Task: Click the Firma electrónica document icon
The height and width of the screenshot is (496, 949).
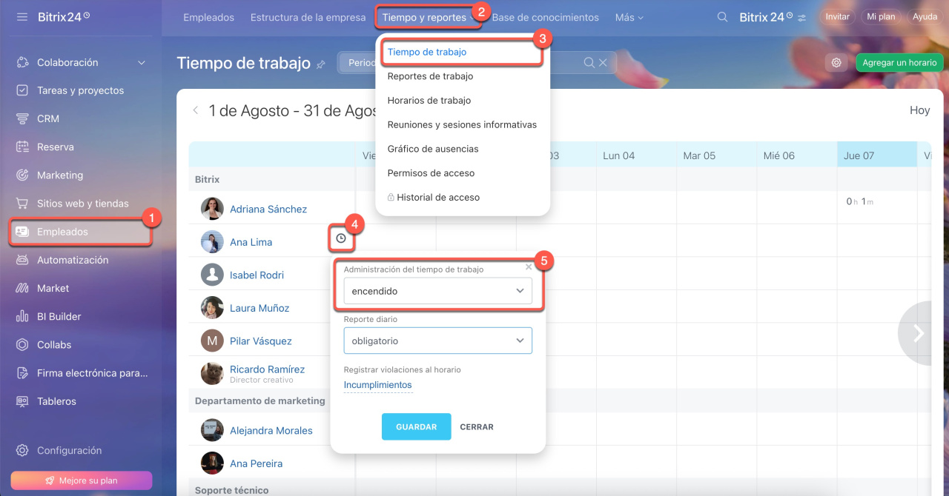Action: coord(22,373)
